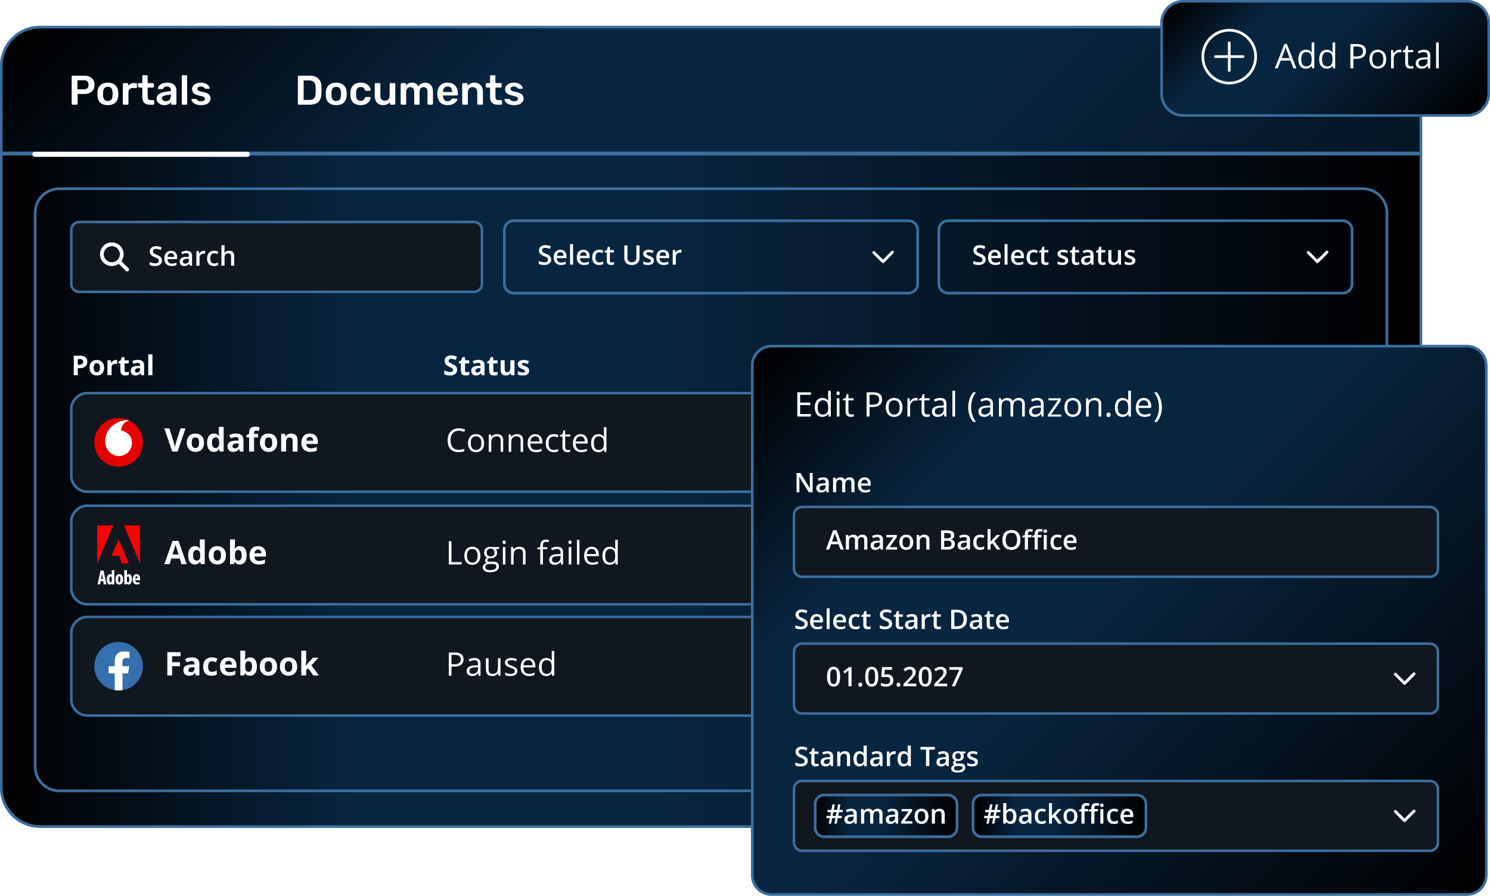Select the Facebook portal row name
Viewport: 1490px width, 896px height.
(x=241, y=664)
